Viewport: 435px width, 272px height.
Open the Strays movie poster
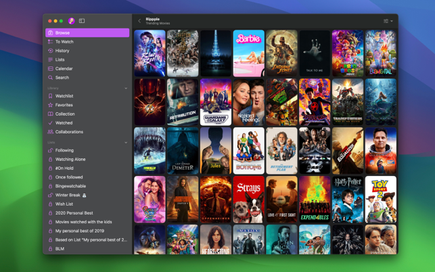tap(249, 200)
